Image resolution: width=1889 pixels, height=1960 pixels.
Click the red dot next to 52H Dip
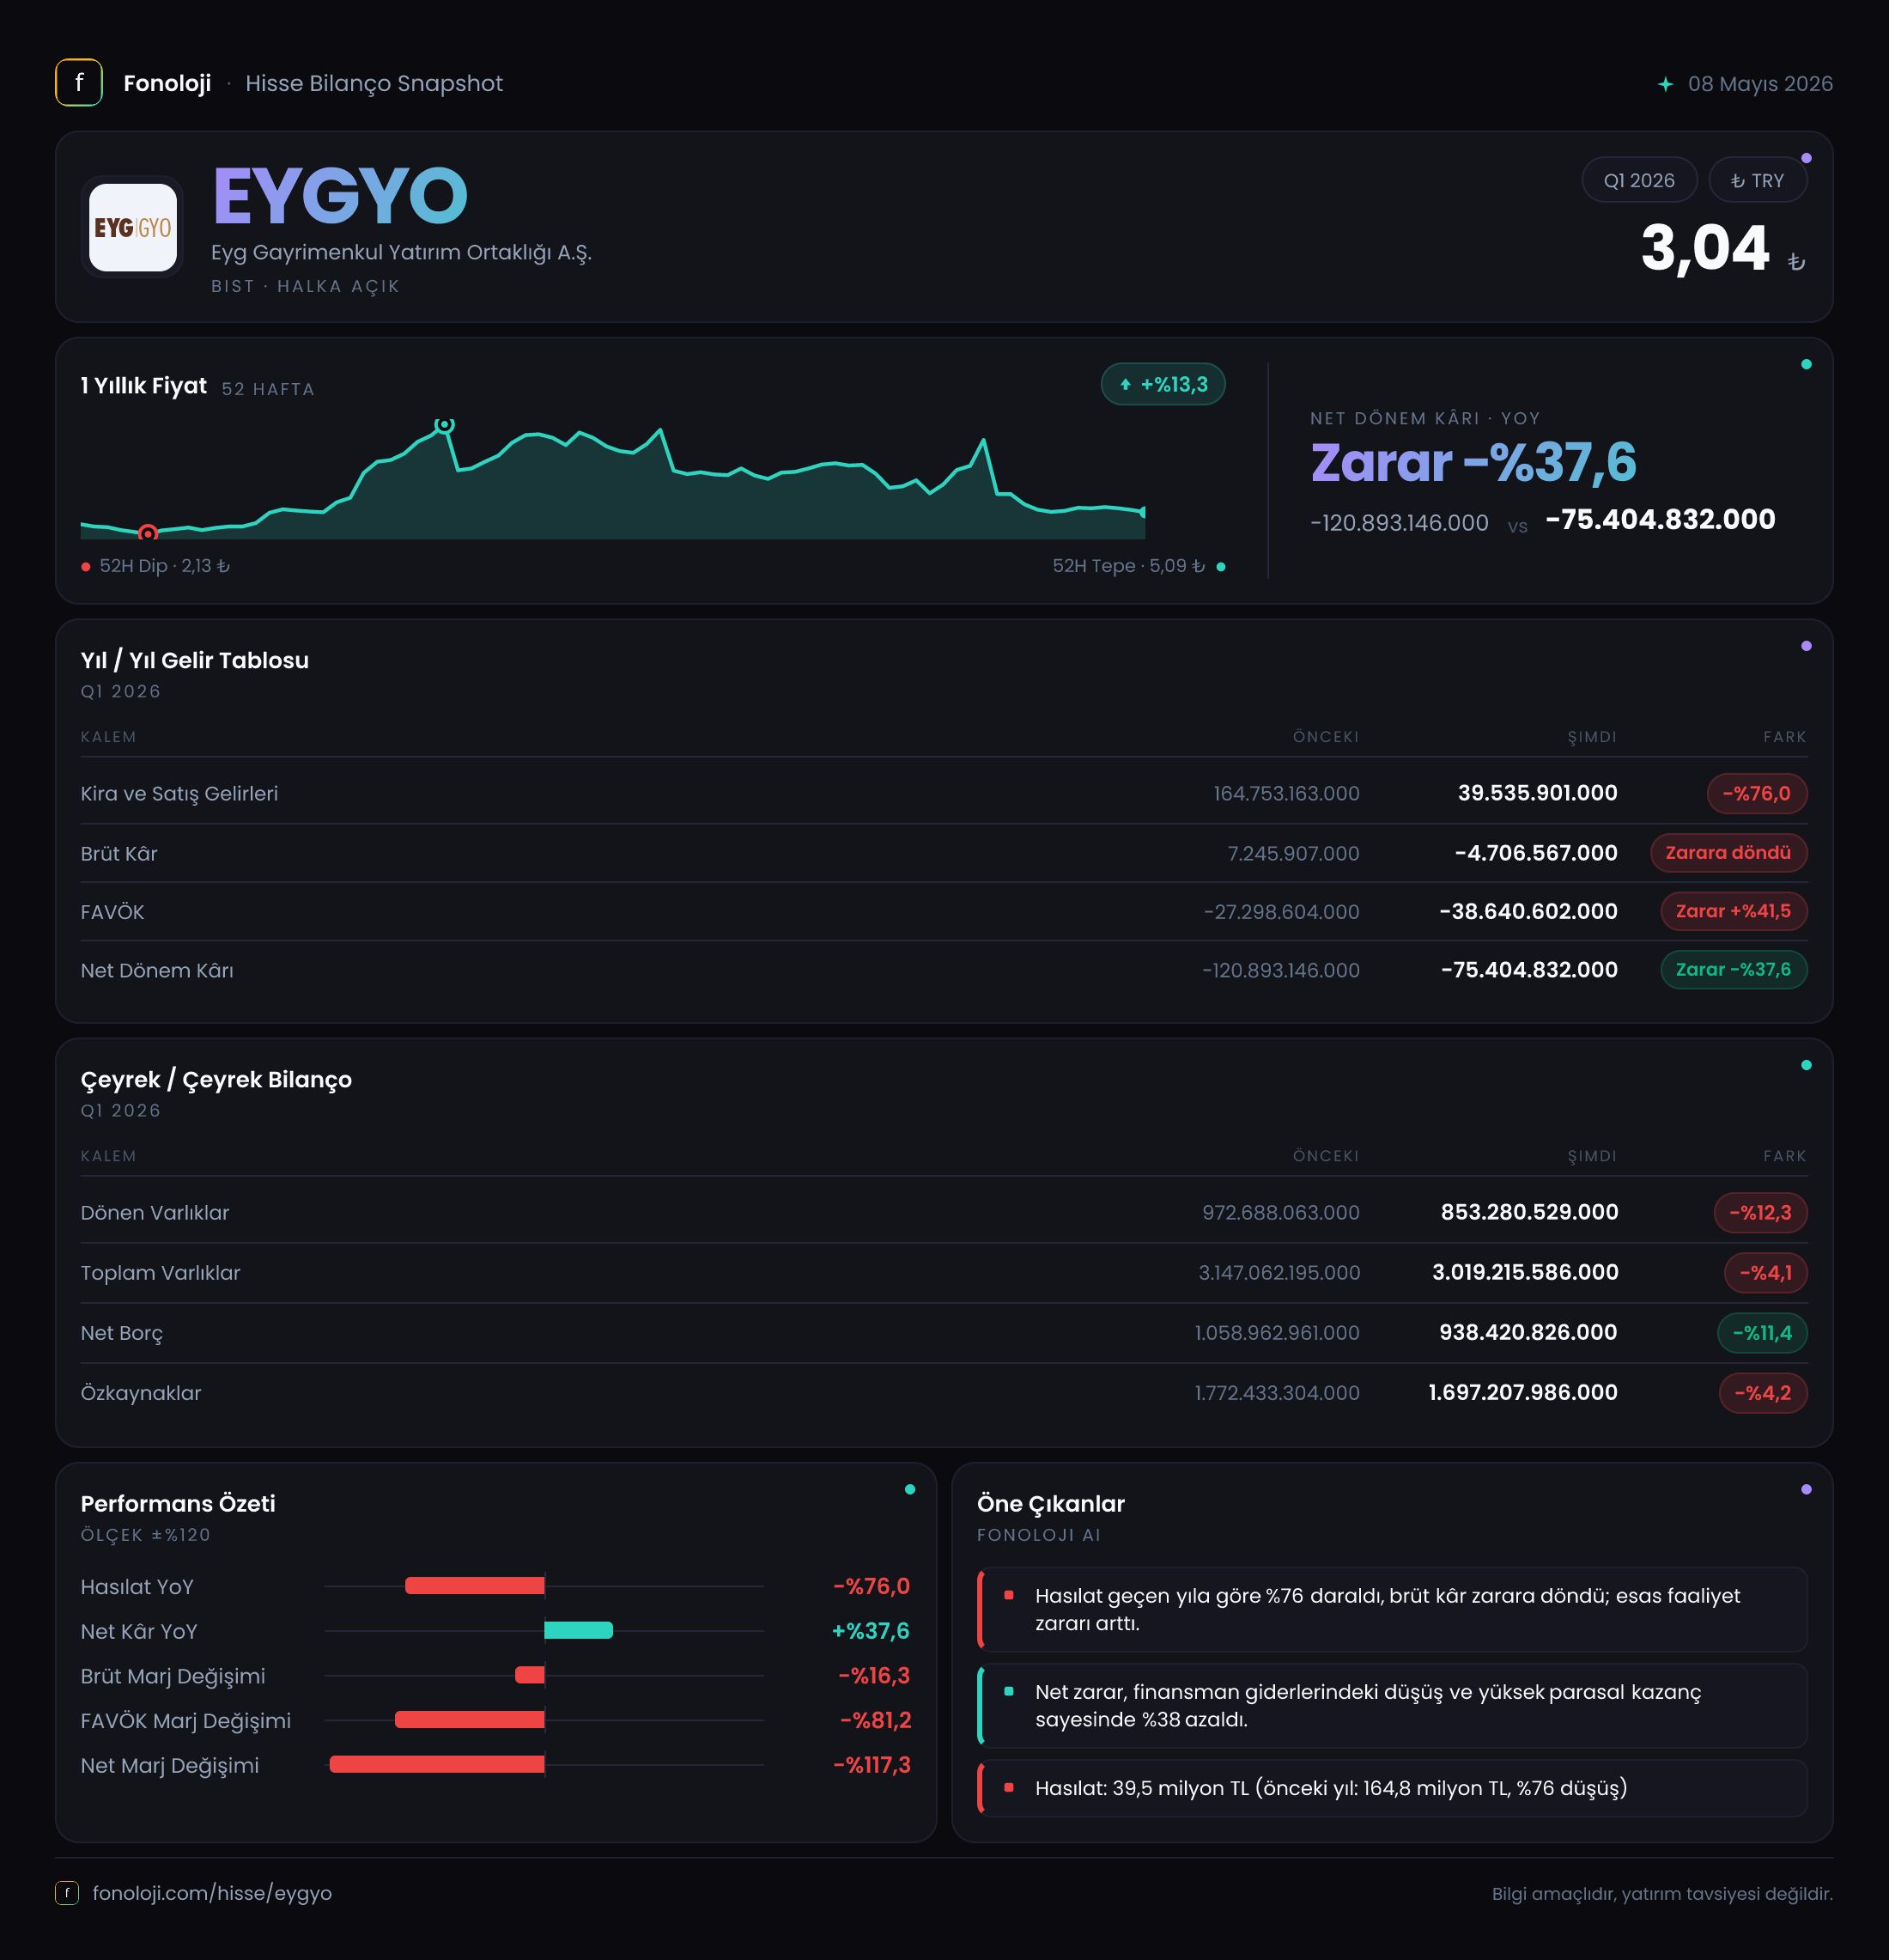86,567
